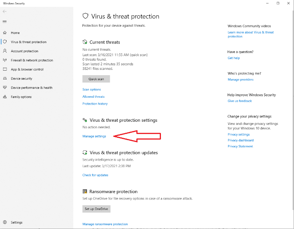Open Family options page
The height and width of the screenshot is (229, 294).
point(21,97)
